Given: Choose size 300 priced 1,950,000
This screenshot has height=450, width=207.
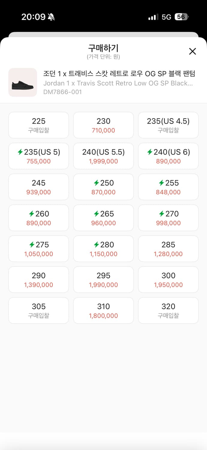Looking at the screenshot, I should 168,280.
